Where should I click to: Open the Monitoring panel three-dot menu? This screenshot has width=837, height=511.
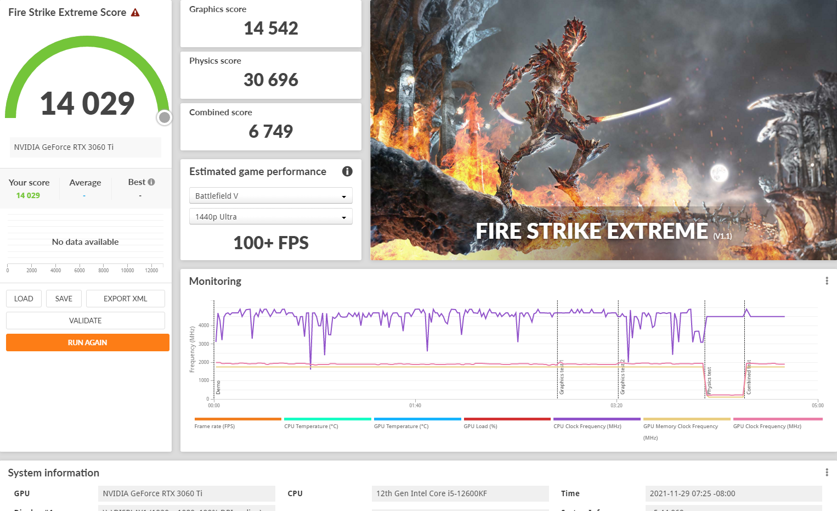tap(827, 281)
